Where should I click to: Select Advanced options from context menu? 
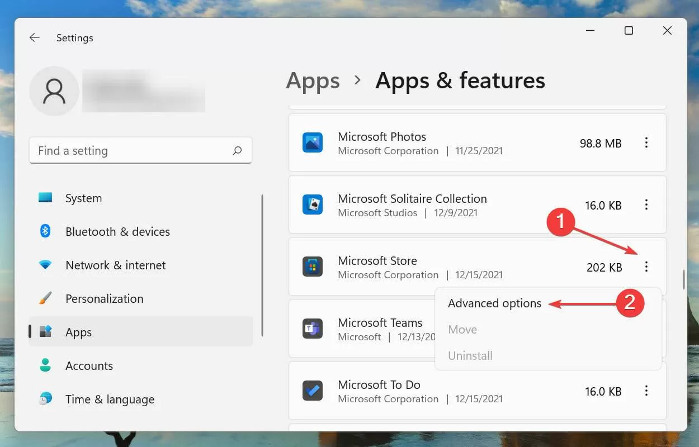(x=494, y=303)
